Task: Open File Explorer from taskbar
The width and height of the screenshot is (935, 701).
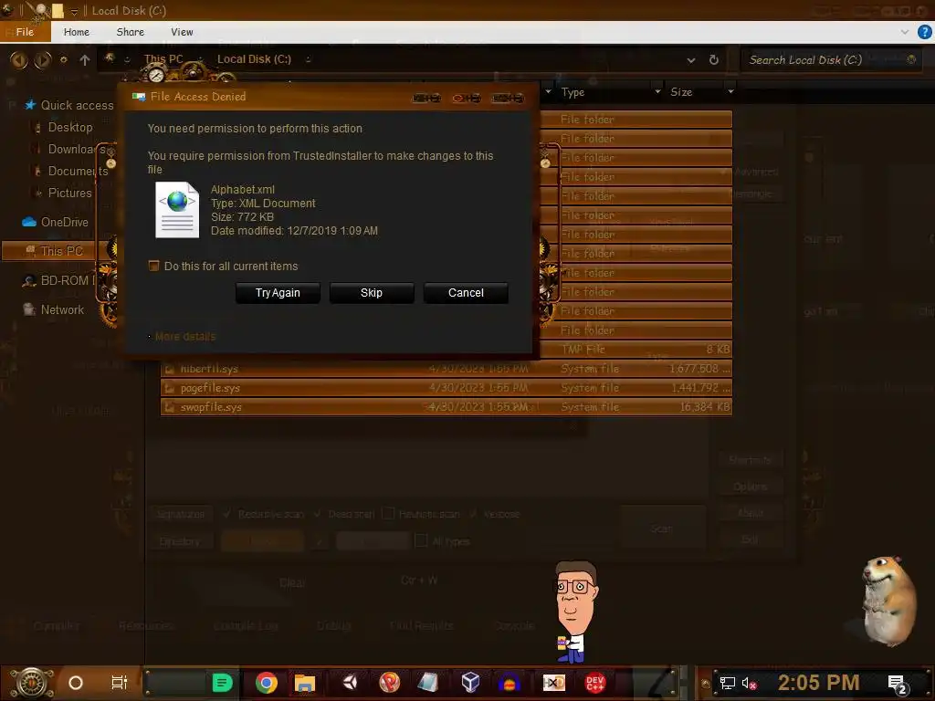Action: 305,683
